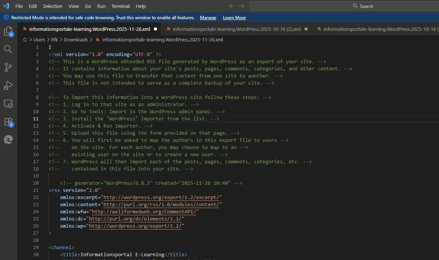
Task: Expand the Users breadcrumb folder
Action: [x=39, y=40]
